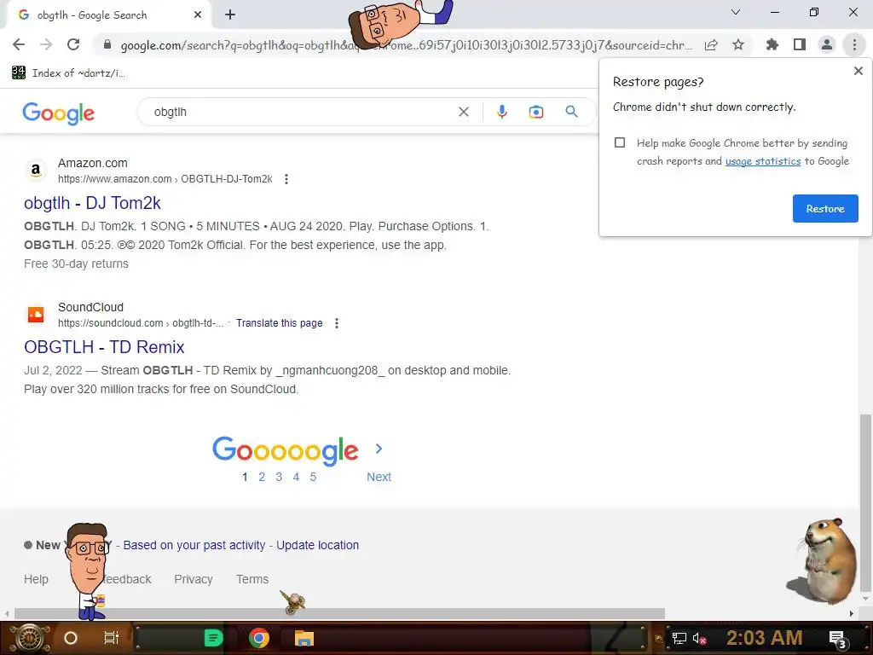
Task: Bookmark this page with the star icon
Action: (x=738, y=44)
